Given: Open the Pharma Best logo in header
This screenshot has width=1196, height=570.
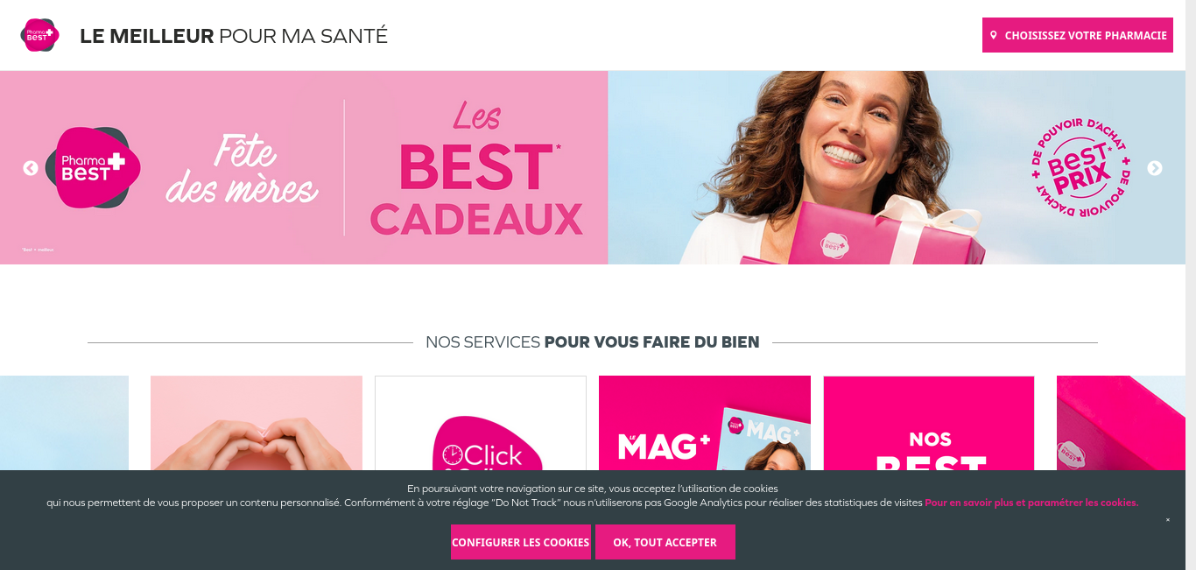Looking at the screenshot, I should click(x=39, y=35).
